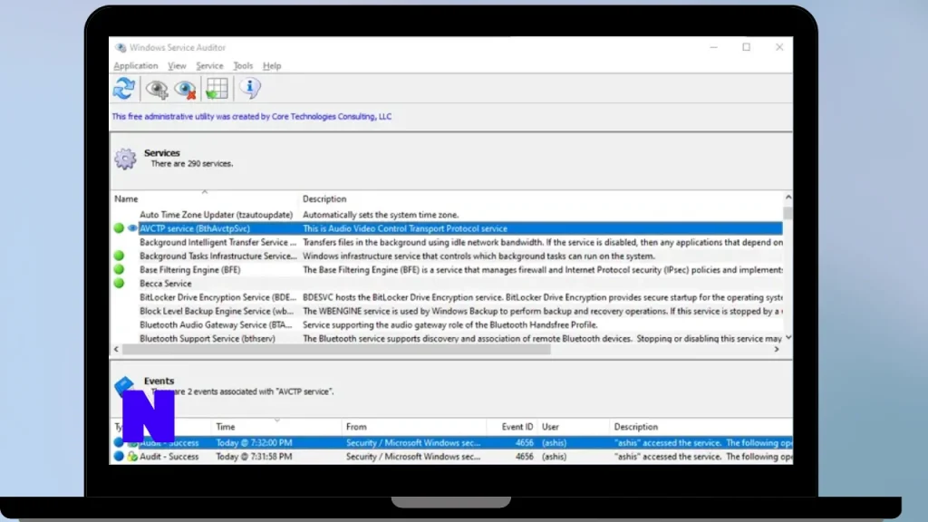The width and height of the screenshot is (928, 522).
Task: Select Background Tasks Infrastructure Service row
Action: (447, 256)
